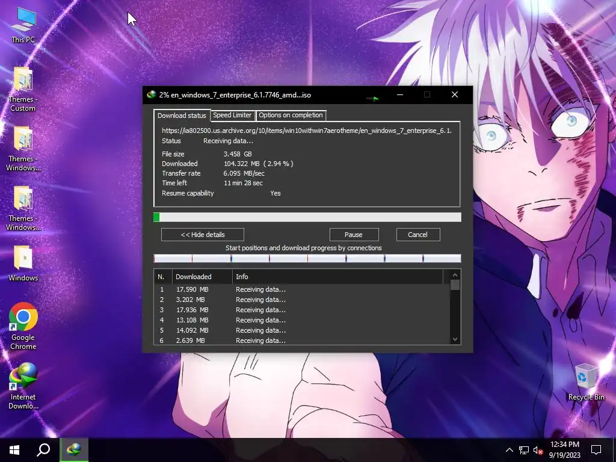This screenshot has height=462, width=616.
Task: Click the muted volume tray icon
Action: click(538, 450)
